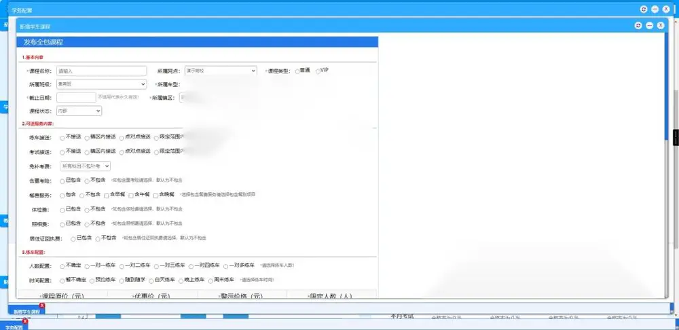Choose 随到随学 for 时间配置
Image resolution: width=679 pixels, height=330 pixels.
click(122, 281)
